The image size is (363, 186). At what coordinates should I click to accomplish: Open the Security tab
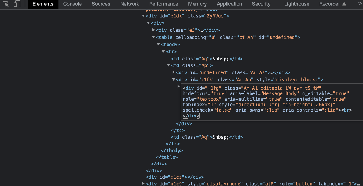point(261,4)
